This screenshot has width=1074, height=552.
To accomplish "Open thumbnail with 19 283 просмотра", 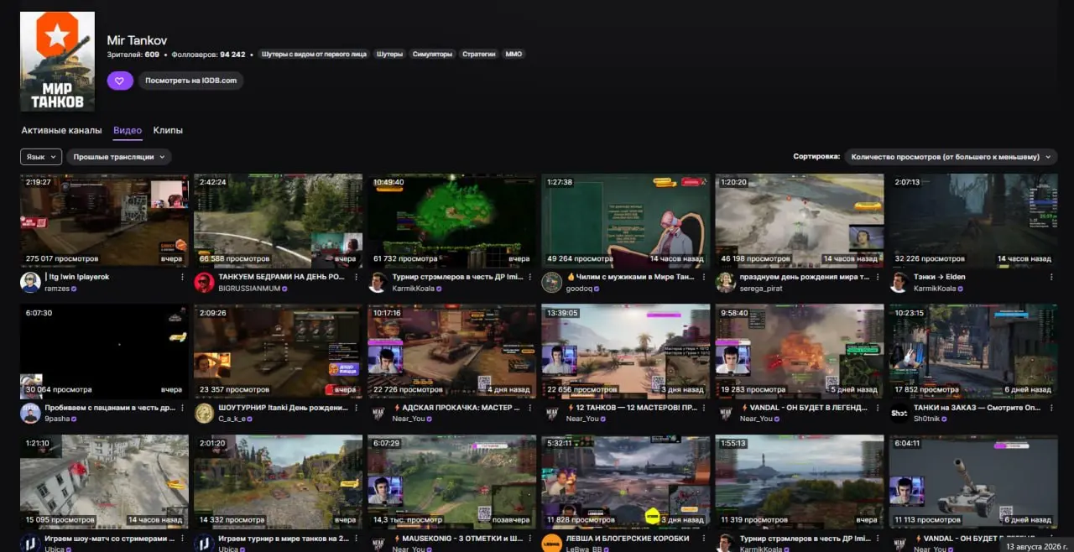I will pos(799,352).
